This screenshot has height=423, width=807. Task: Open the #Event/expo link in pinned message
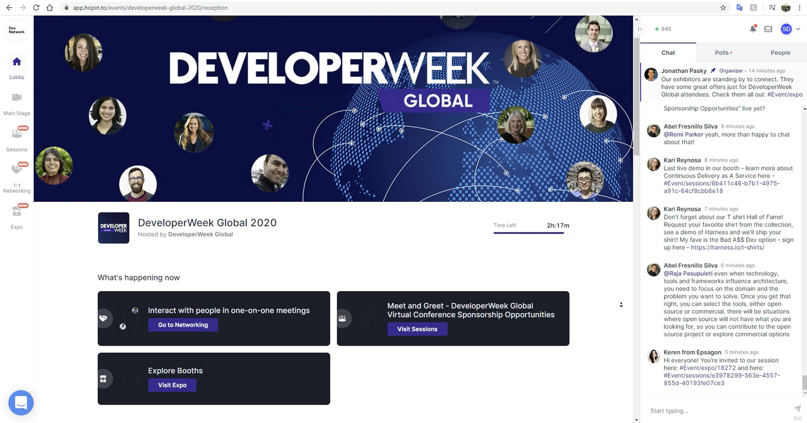coord(785,95)
